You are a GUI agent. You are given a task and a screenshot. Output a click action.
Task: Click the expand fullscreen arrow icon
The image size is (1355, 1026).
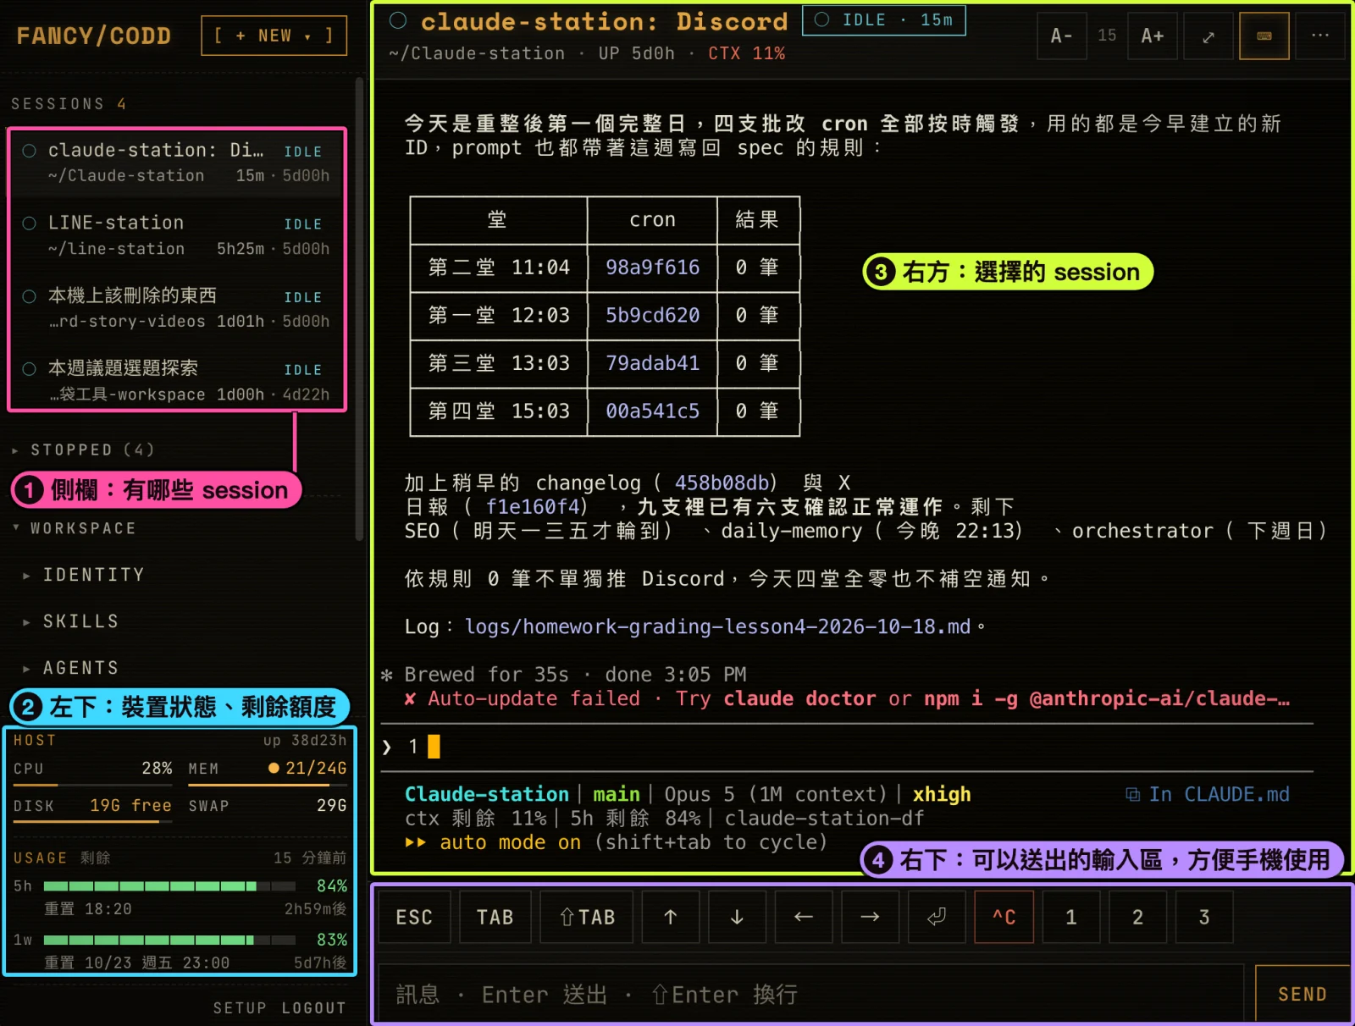pyautogui.click(x=1208, y=36)
